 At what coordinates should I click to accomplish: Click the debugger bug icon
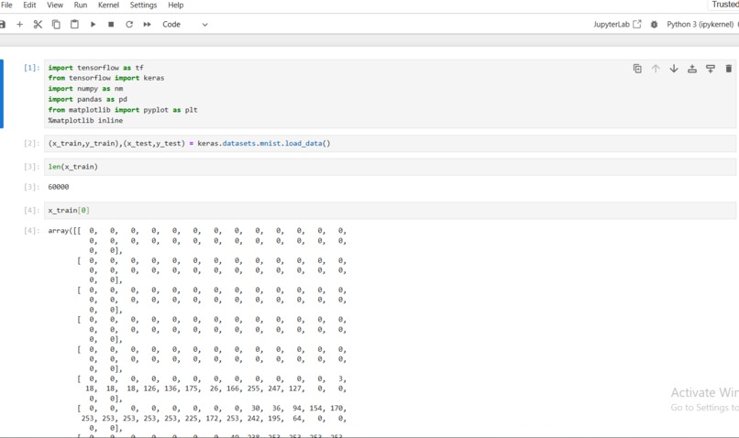pyautogui.click(x=654, y=25)
